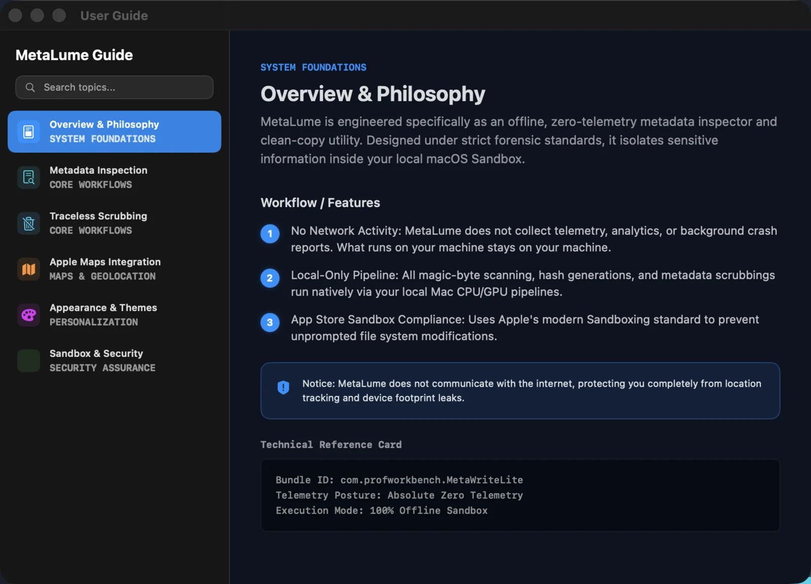
Task: Click the step 3 number badge
Action: (270, 322)
